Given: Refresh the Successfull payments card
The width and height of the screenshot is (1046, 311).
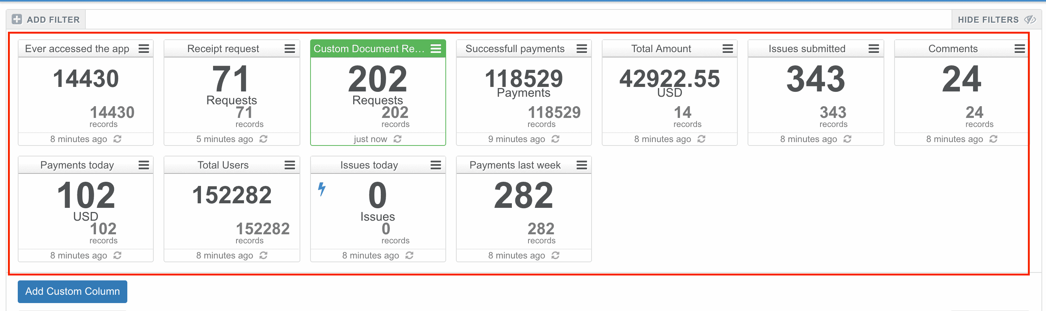Looking at the screenshot, I should (555, 139).
